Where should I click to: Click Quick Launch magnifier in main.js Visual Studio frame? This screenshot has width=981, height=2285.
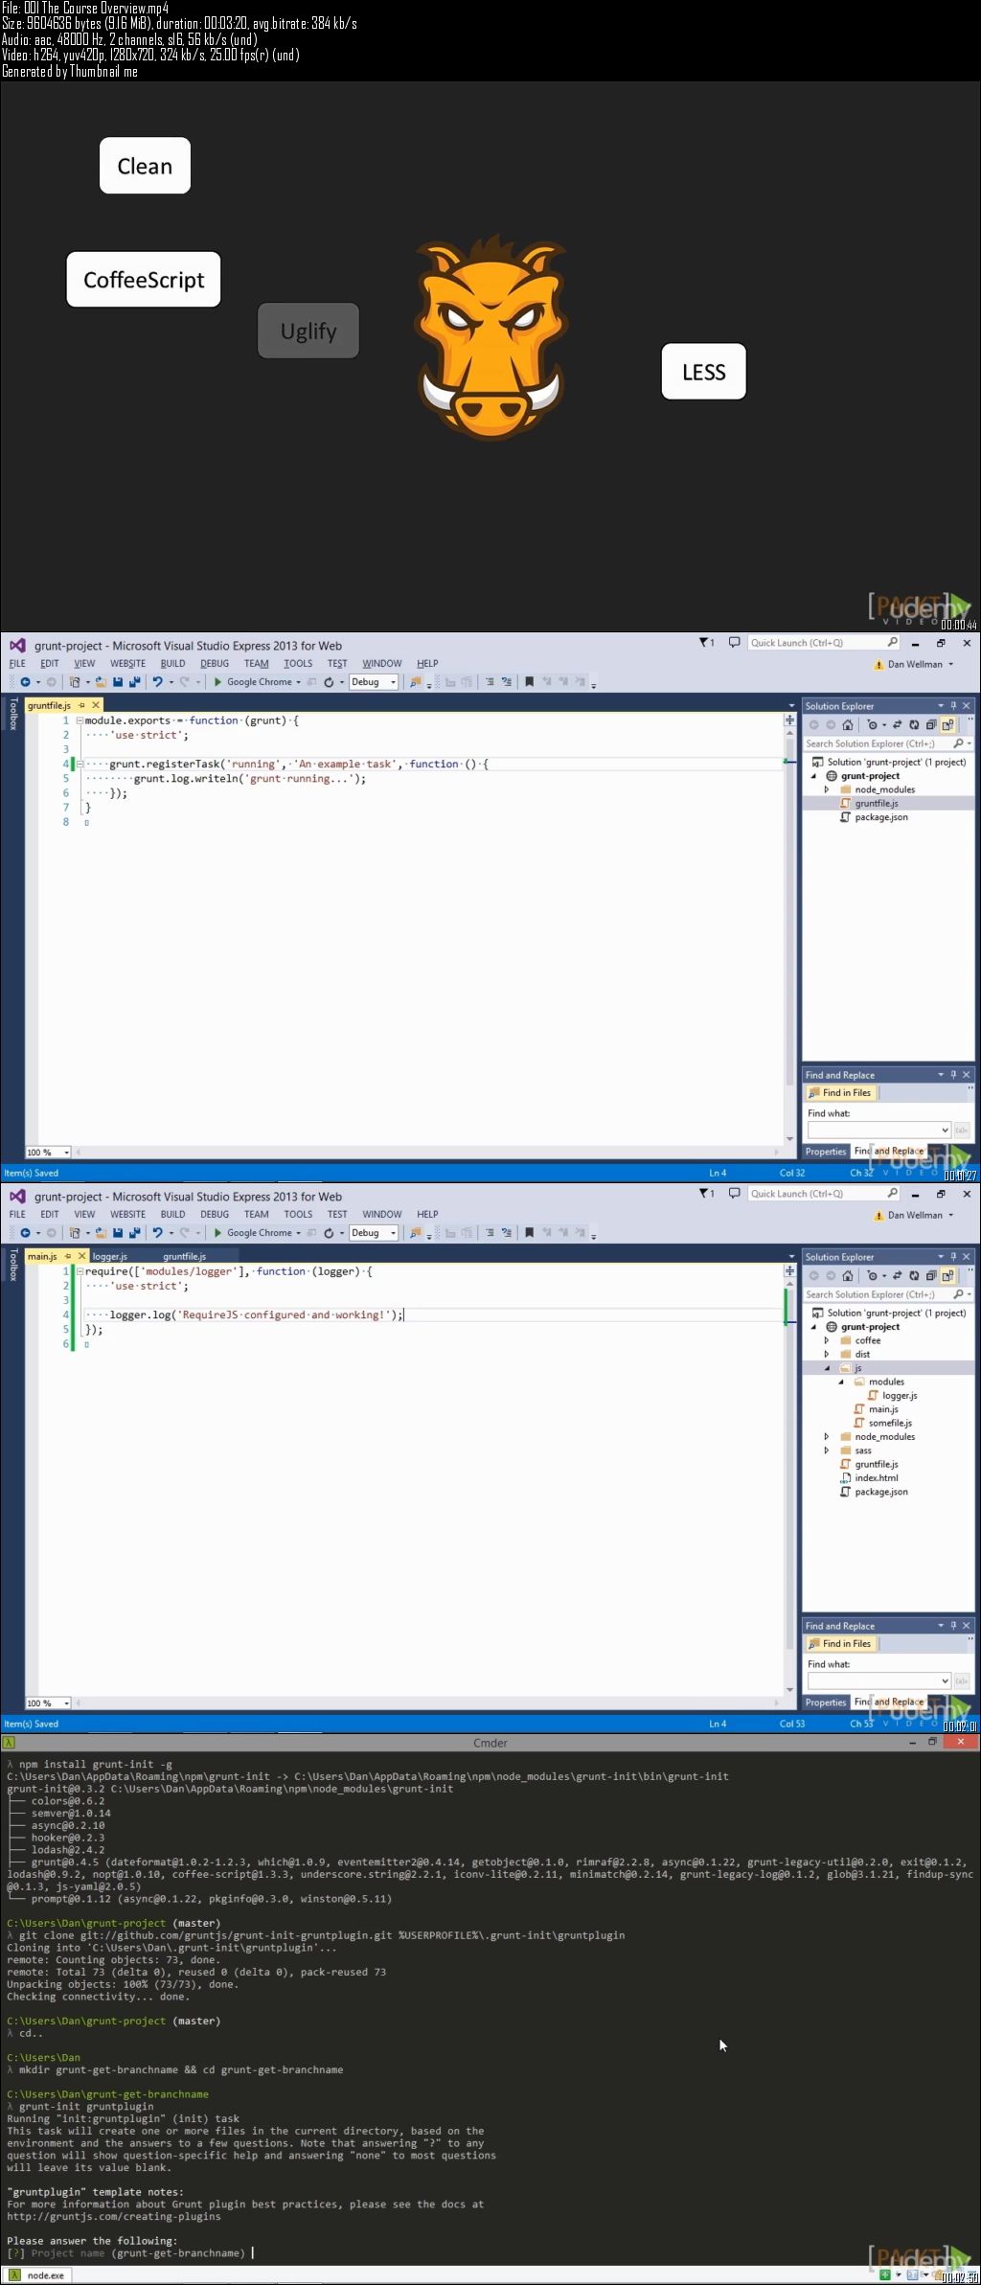tap(893, 1194)
